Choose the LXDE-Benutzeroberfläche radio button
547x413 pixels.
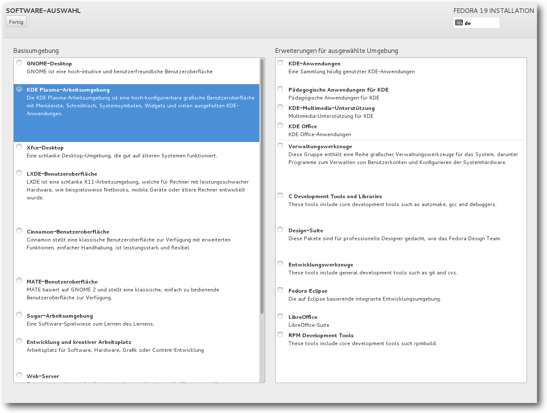(19, 173)
